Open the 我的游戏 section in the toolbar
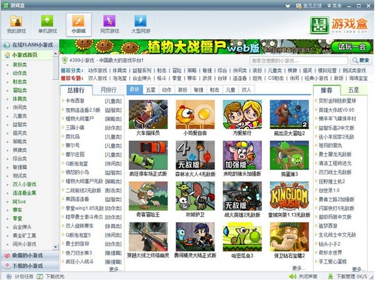This screenshot has height=282, width=375. 16,24
